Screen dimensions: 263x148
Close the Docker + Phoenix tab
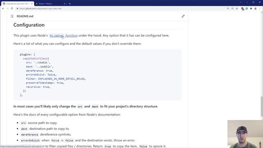click(x=65, y=4)
